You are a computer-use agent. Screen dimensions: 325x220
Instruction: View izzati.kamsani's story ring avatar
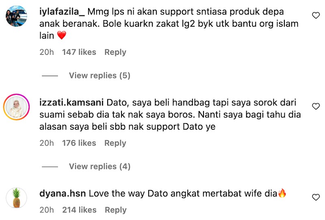16,107
